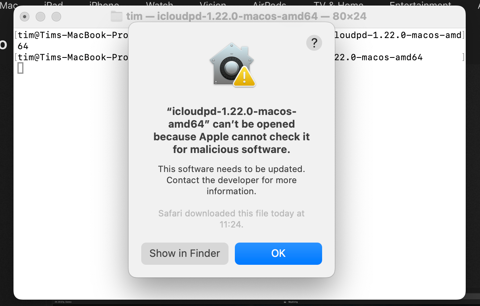Click the Skydiving clip icon at the bottom
Viewport: 480px width, 306px height.
point(285,302)
